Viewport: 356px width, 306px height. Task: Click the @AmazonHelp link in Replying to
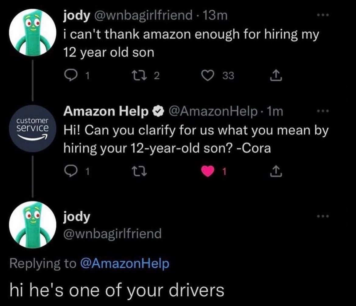[124, 263]
